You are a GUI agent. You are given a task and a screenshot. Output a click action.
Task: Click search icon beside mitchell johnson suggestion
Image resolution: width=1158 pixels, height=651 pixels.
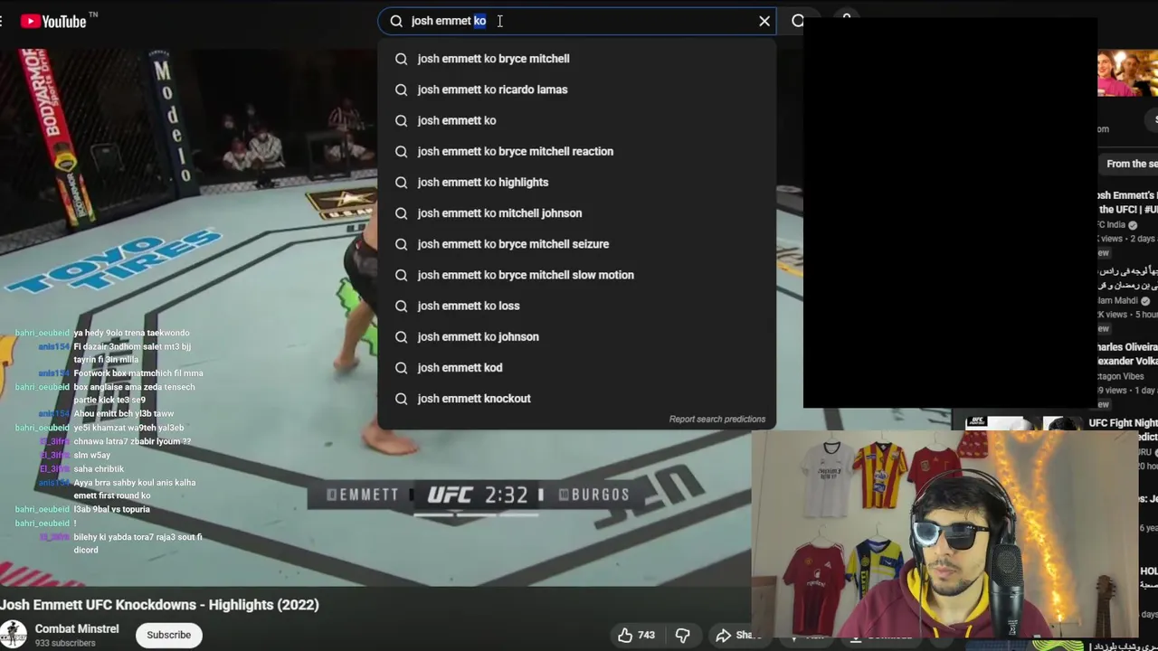[x=401, y=213]
